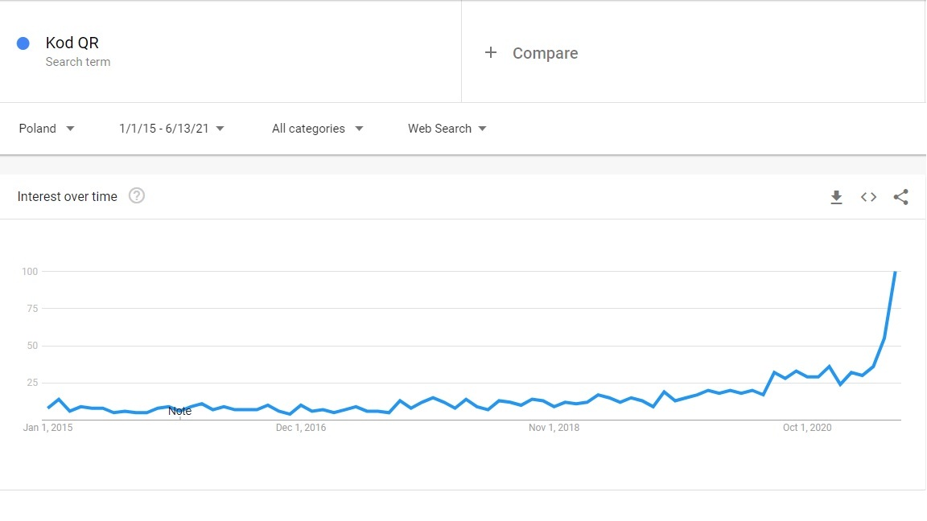Share the interest over time chart
This screenshot has width=927, height=521.
pyautogui.click(x=900, y=197)
